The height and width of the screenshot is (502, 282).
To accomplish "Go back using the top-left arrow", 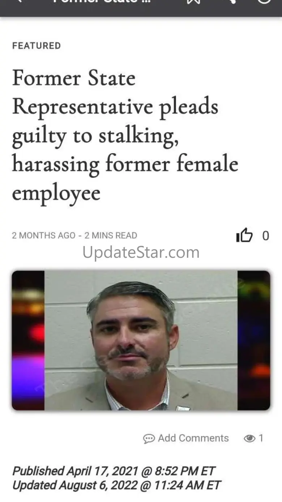I will pyautogui.click(x=20, y=1).
